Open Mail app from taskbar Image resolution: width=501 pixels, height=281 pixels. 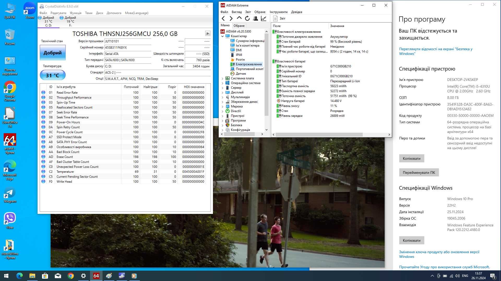58,276
